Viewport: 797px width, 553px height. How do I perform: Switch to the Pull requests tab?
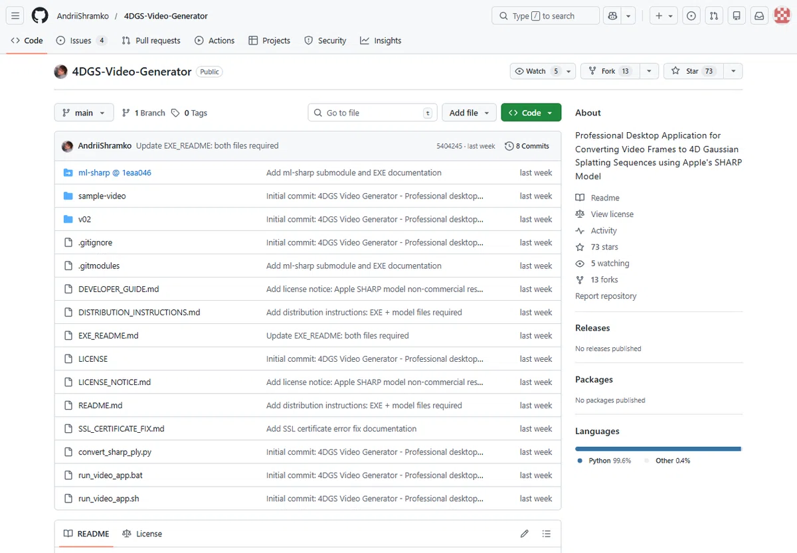(x=151, y=40)
